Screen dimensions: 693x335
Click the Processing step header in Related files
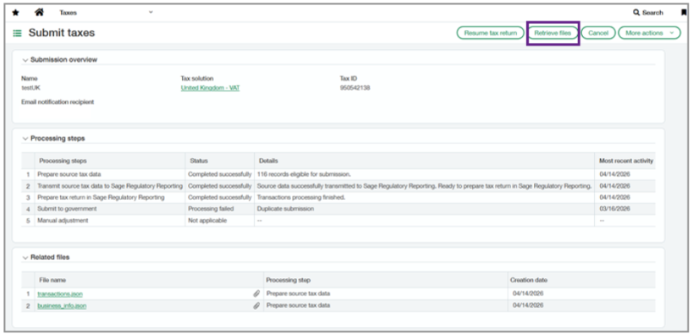tap(385, 280)
